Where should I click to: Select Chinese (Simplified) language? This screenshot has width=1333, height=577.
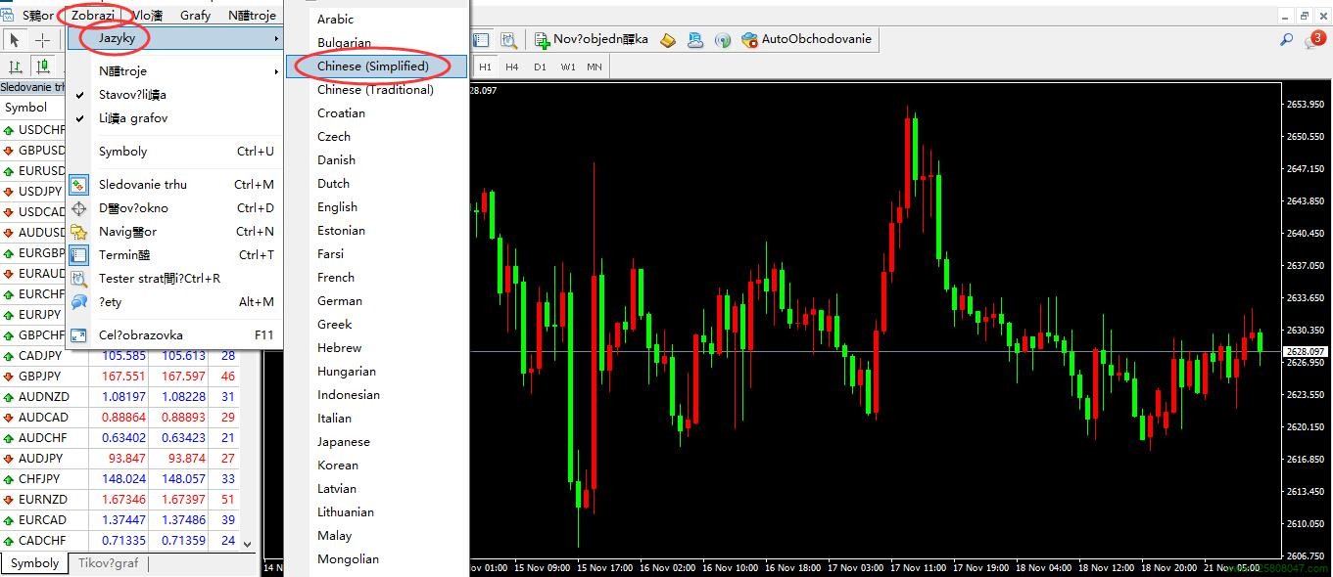coord(377,67)
